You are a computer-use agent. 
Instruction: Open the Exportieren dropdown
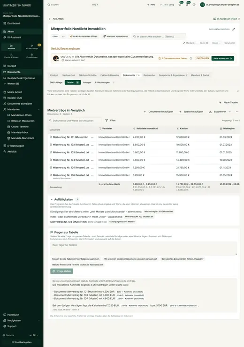[220, 112]
